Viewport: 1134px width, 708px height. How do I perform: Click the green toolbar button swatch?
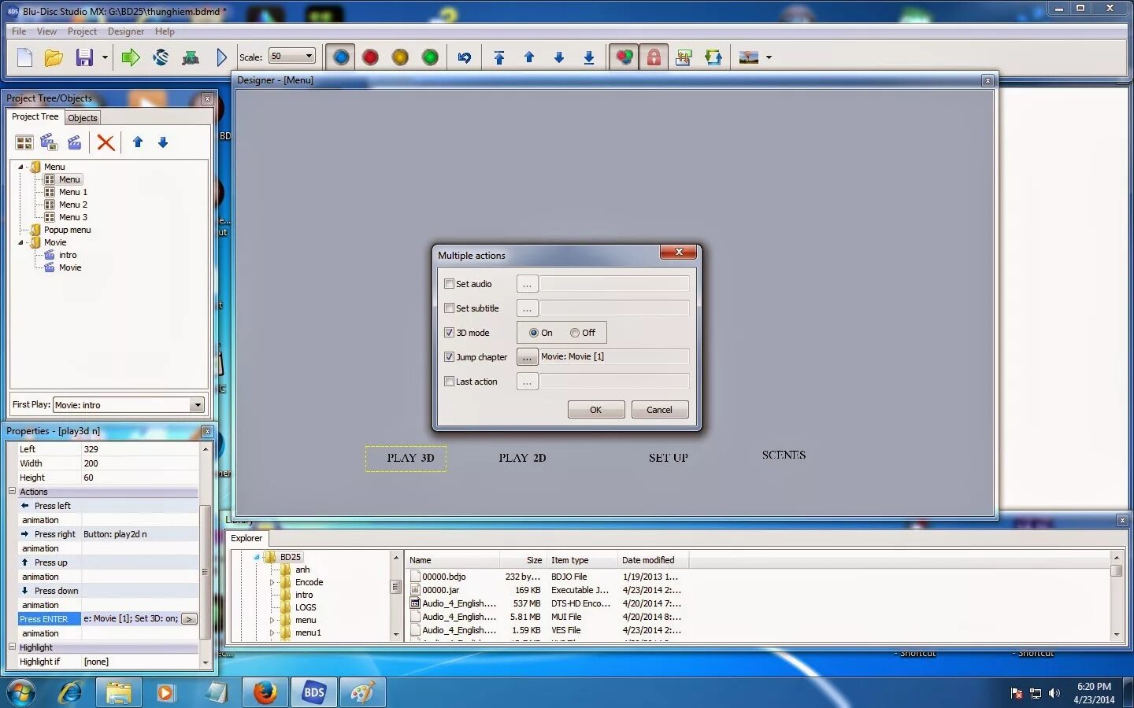click(x=430, y=57)
